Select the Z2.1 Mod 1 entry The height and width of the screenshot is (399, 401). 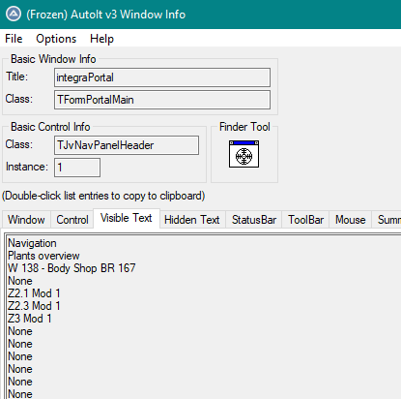pyautogui.click(x=34, y=293)
